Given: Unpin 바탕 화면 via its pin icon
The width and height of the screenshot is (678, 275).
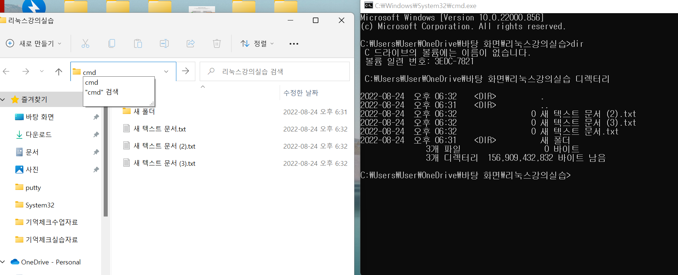Looking at the screenshot, I should point(96,117).
